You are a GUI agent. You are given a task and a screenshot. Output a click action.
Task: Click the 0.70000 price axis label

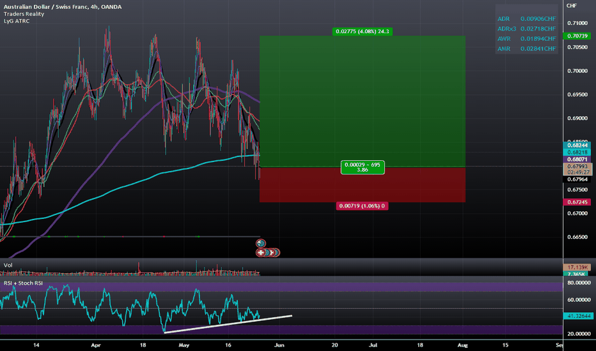(577, 71)
